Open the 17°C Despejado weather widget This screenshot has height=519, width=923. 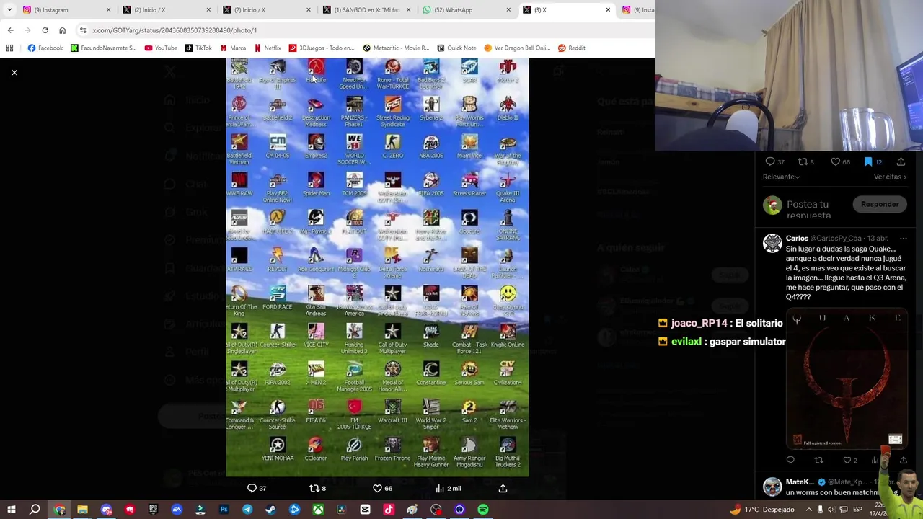[x=762, y=510]
